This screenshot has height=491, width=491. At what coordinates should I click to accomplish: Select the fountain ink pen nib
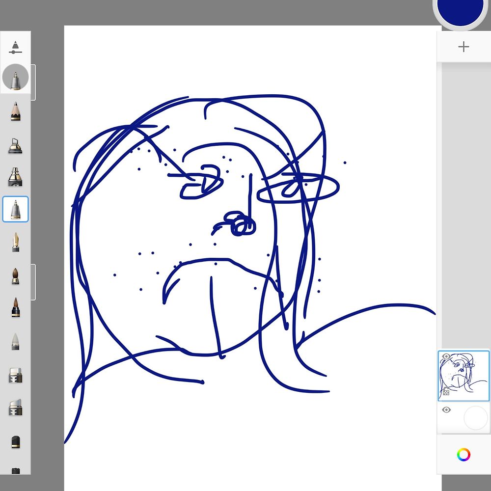pos(15,242)
